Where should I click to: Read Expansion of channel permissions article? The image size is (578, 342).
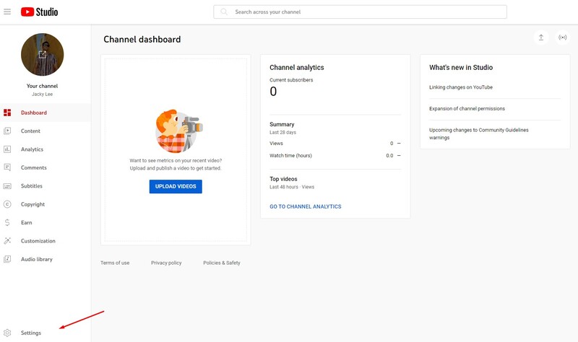point(467,109)
